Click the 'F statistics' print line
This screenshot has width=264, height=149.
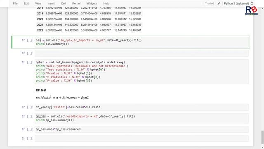[68, 77]
